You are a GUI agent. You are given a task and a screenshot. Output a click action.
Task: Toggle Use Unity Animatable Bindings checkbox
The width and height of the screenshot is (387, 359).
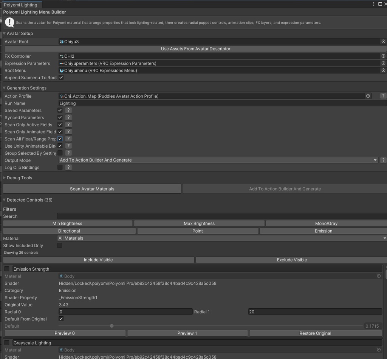tap(60, 146)
